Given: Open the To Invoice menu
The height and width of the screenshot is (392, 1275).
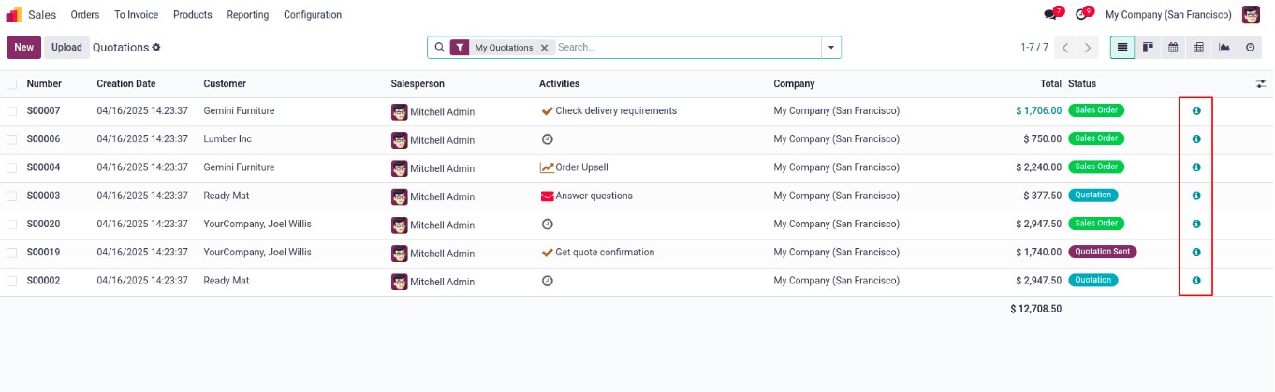Looking at the screenshot, I should [x=136, y=15].
